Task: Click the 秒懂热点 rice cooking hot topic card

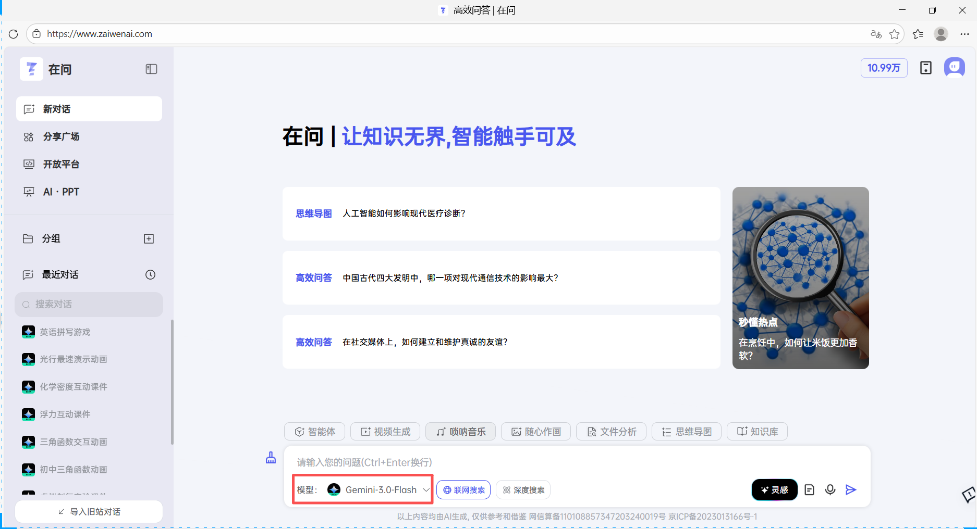Action: [800, 278]
